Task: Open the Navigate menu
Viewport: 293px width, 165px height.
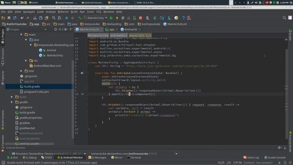Action: [x=29, y=12]
